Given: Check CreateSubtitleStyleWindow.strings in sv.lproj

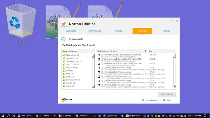Looking at the screenshot, I should point(99,77).
